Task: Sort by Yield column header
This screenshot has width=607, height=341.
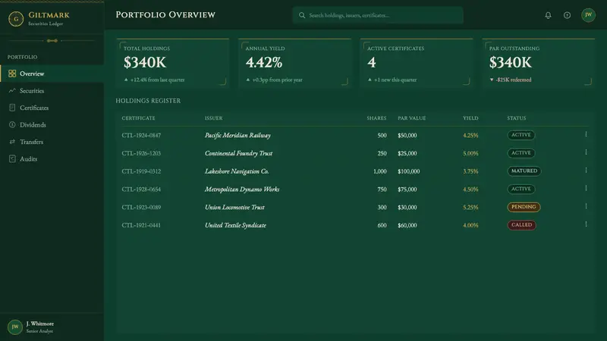Action: tap(470, 118)
